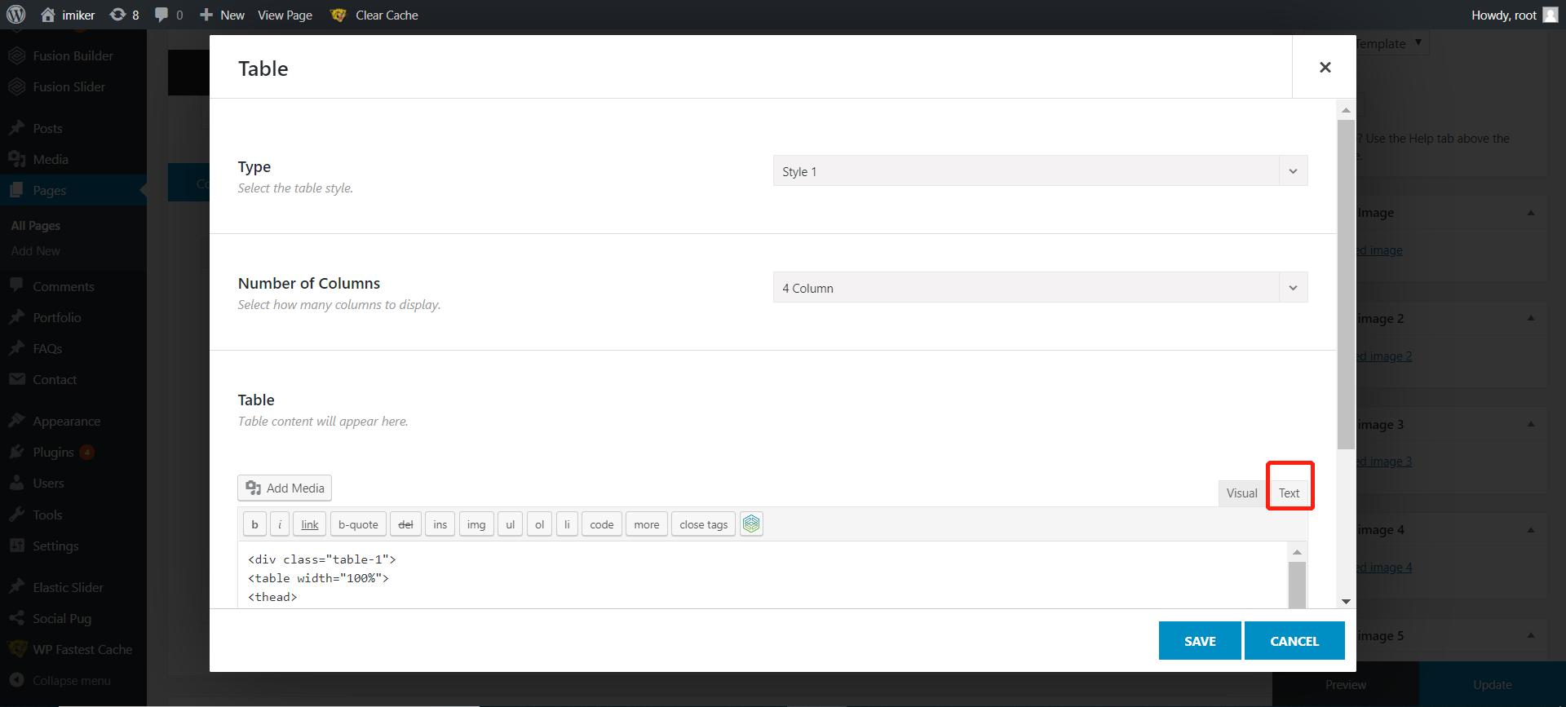Click the New plus item in admin bar

[222, 15]
